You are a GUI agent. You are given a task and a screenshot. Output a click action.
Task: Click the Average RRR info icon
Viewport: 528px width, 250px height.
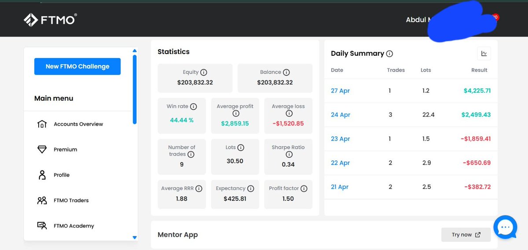coord(199,188)
